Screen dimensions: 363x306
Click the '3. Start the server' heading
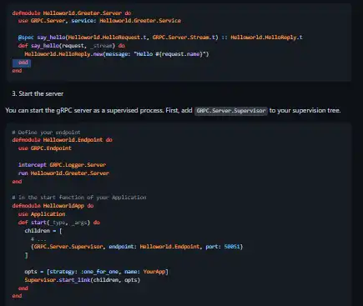coord(38,93)
